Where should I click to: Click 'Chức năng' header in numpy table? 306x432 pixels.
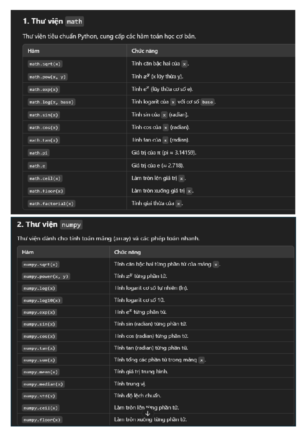[x=127, y=252]
